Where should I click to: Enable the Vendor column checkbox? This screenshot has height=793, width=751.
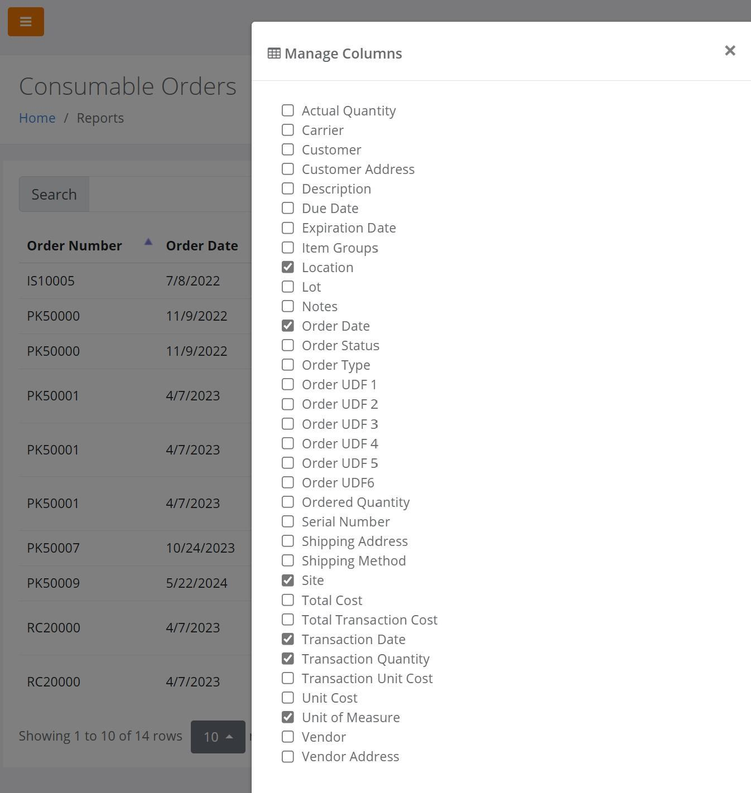tap(288, 737)
